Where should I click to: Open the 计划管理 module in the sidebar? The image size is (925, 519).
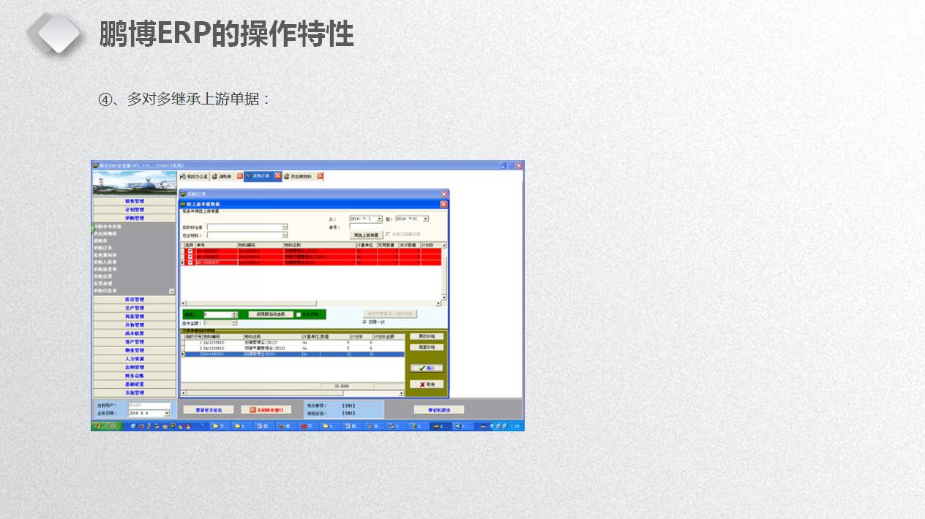pos(135,210)
